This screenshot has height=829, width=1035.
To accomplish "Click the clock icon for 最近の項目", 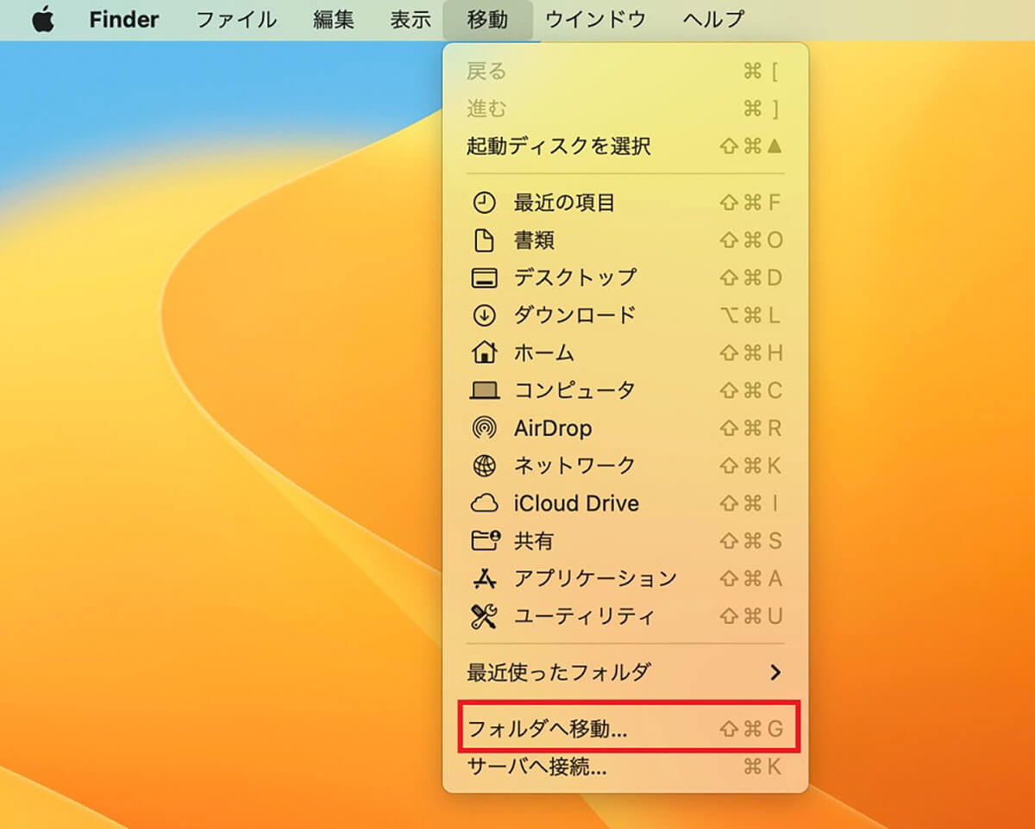I will point(485,203).
